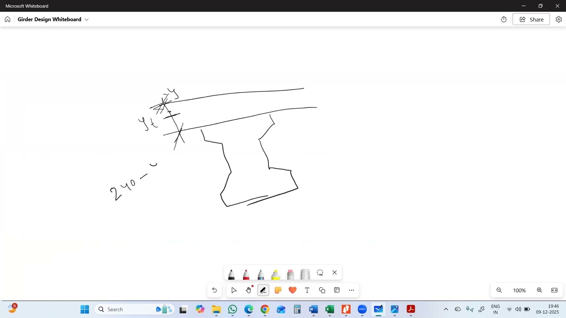This screenshot has height=318, width=566.
Task: Select the red pen
Action: coord(246,274)
